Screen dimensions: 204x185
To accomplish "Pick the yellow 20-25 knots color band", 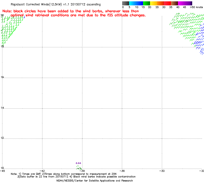I will 154,3.
